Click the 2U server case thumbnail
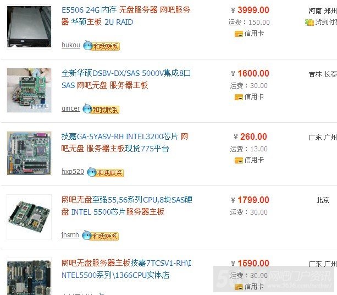The width and height of the screenshot is (337, 295). coord(29,27)
